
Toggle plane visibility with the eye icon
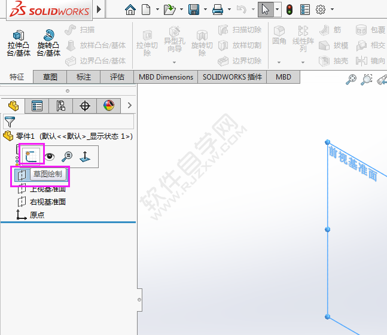50,157
